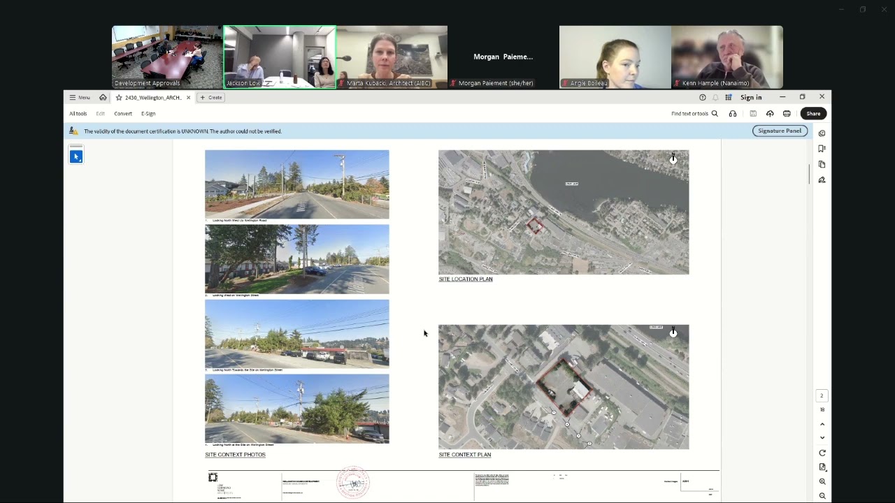
Task: Select the arrow selection tool
Action: [76, 156]
